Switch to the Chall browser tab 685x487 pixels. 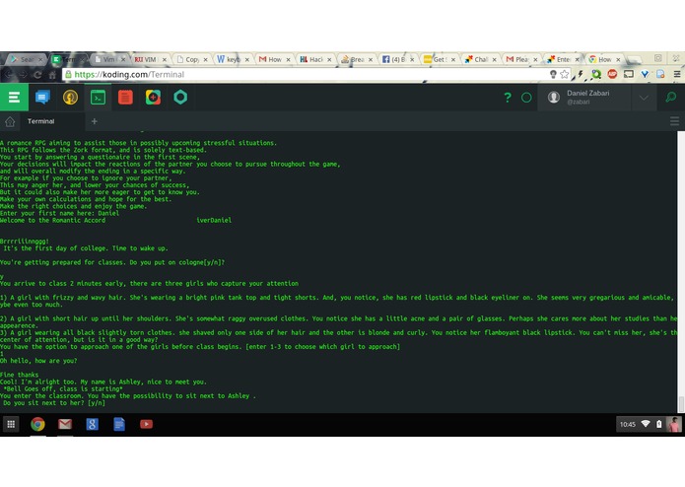(x=479, y=59)
